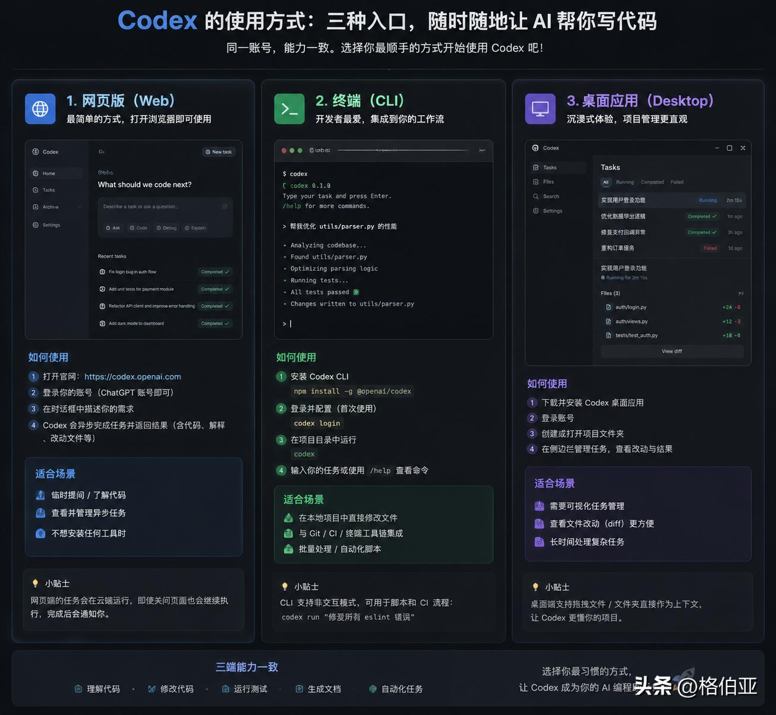Open Tasks in the desktop app sidebar
776x715 pixels.
pos(558,167)
